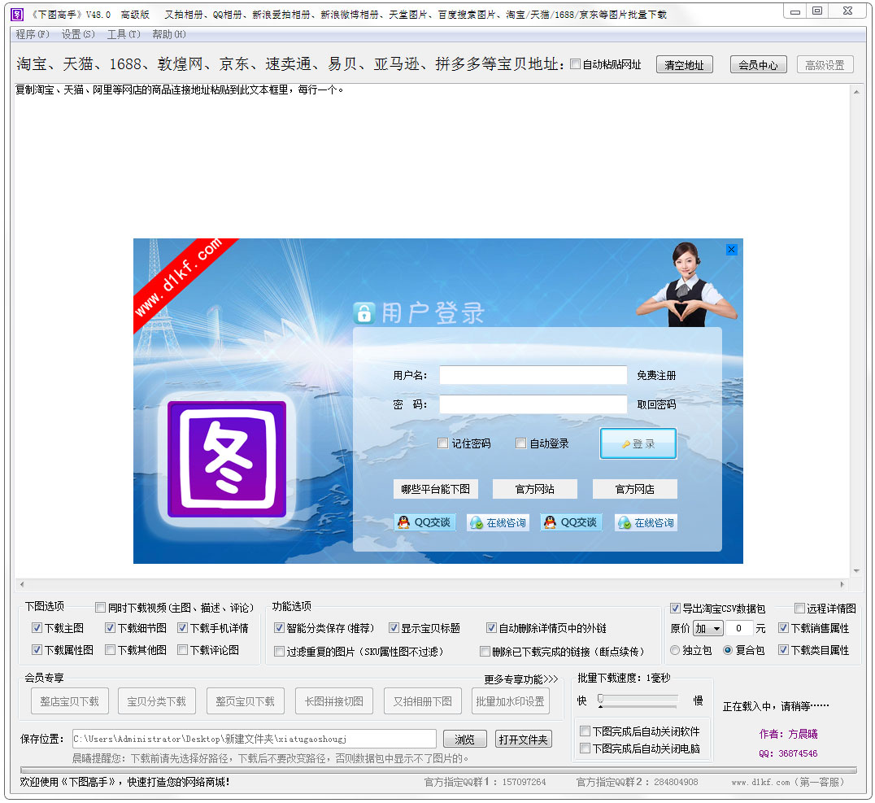Click the 清空地址 button
The height and width of the screenshot is (803, 875).
click(684, 65)
